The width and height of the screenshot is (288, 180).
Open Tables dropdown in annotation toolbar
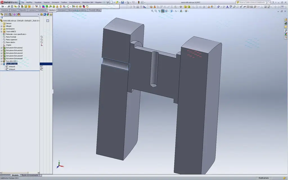285,7
